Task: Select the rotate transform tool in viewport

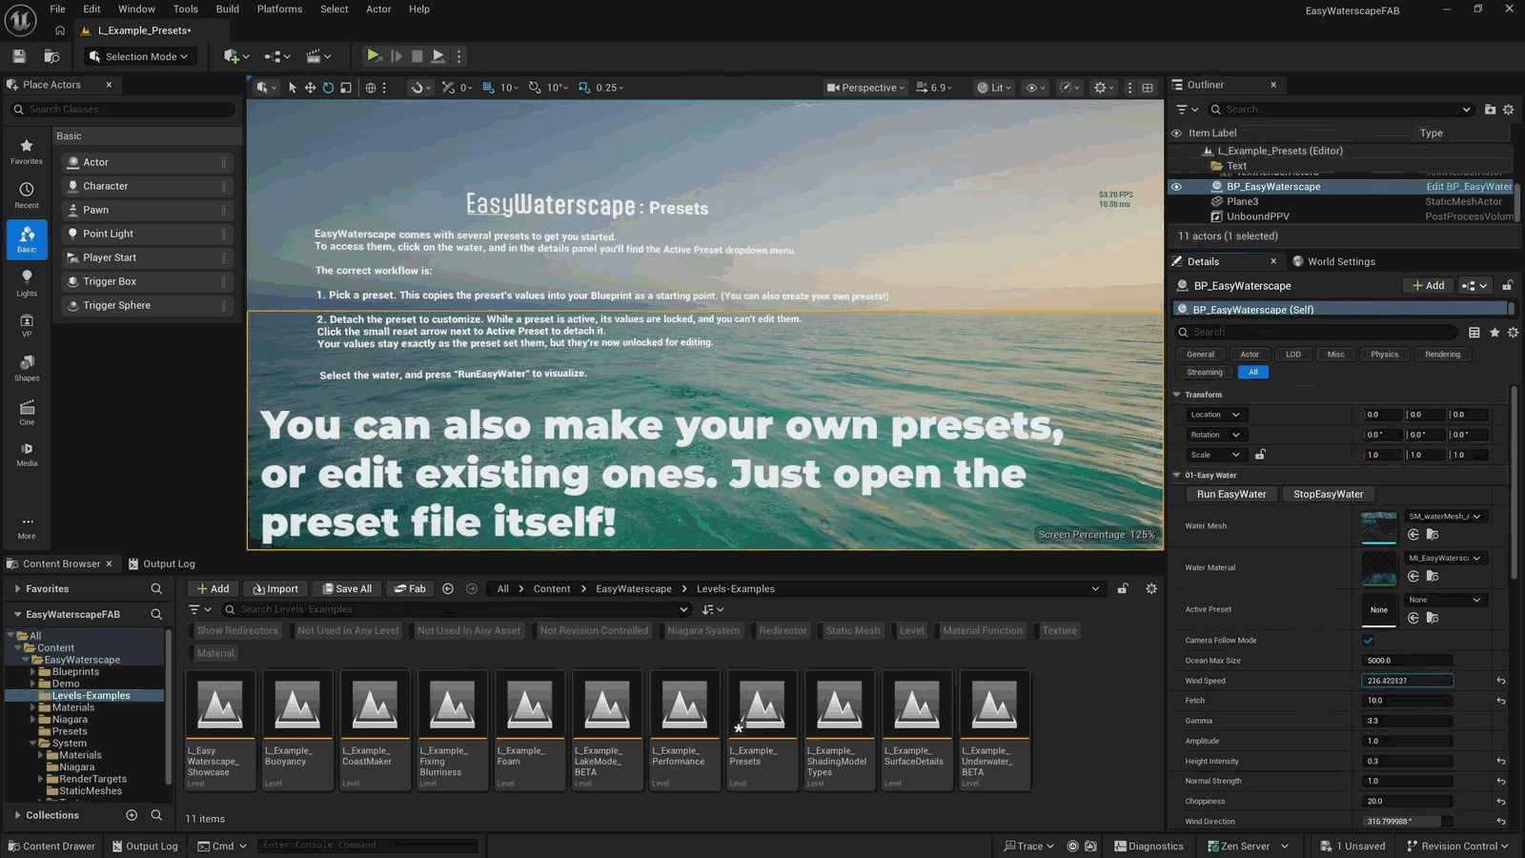Action: pyautogui.click(x=328, y=88)
